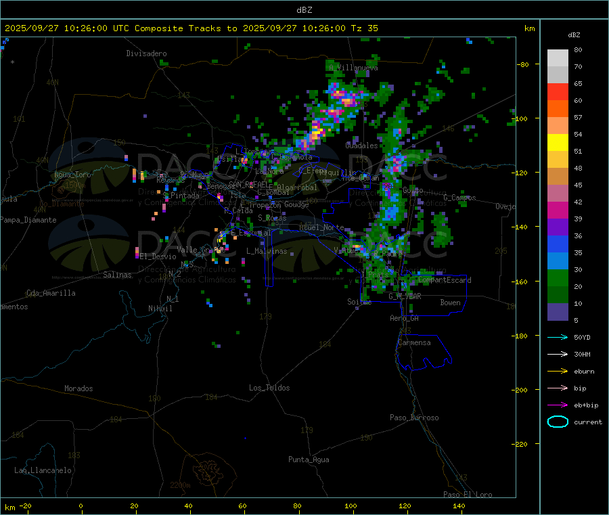Select the bright green 20-30 dBZ color band
The image size is (609, 515).
point(558,277)
